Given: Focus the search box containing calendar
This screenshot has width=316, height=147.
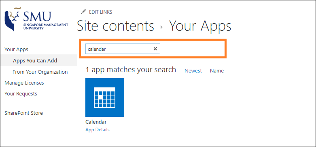Looking at the screenshot, I should (x=123, y=49).
